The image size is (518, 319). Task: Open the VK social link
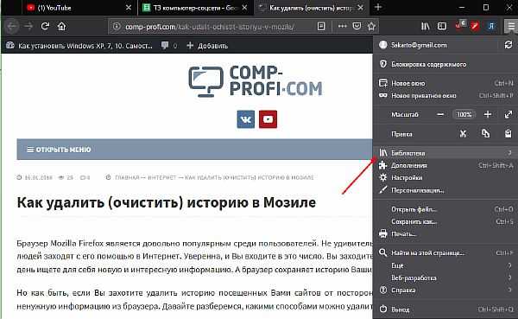click(246, 119)
